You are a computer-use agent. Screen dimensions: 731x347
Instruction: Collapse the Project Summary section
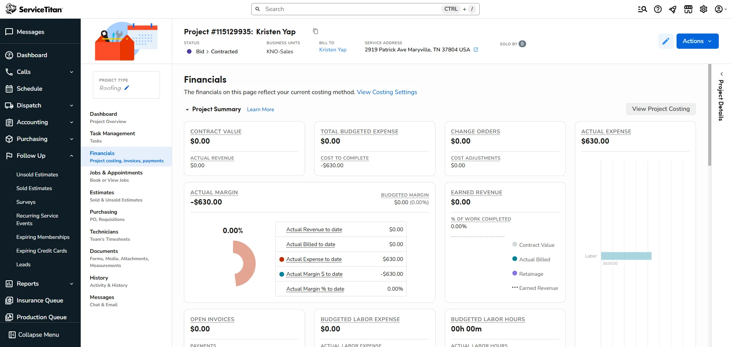pos(187,109)
